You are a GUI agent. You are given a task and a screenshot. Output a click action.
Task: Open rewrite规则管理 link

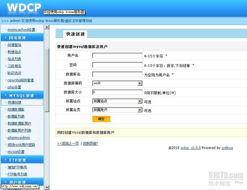click(21, 80)
